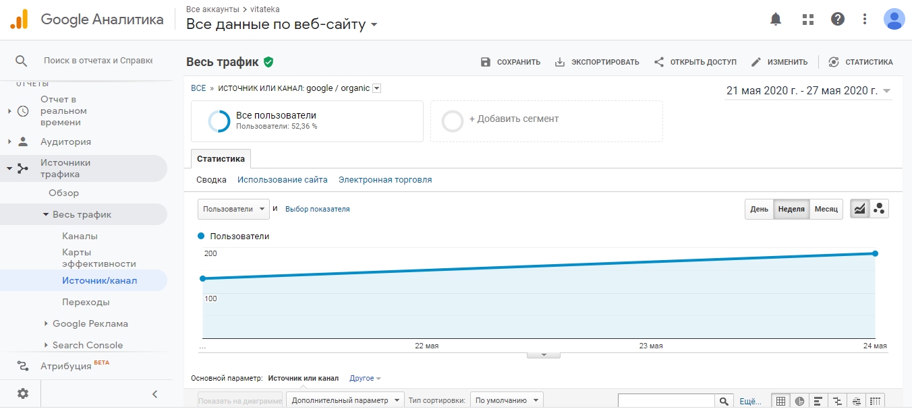Switch to pivot table view icon
Screen dimensions: 912x409
coord(875,401)
